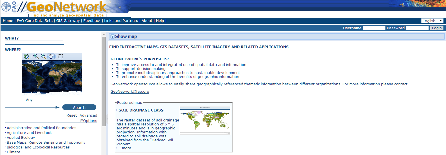Click the Soil Drainage Class map thumbnail
Image resolution: width=446 pixels, height=155 pixels.
(x=205, y=120)
